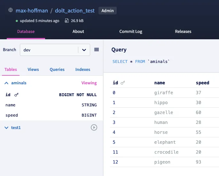
Task: Open the Indexes sidebar tab
Action: tap(82, 69)
